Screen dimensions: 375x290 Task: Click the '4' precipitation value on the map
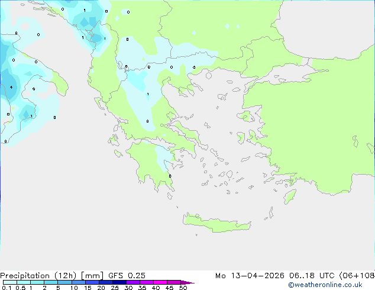[11, 88]
